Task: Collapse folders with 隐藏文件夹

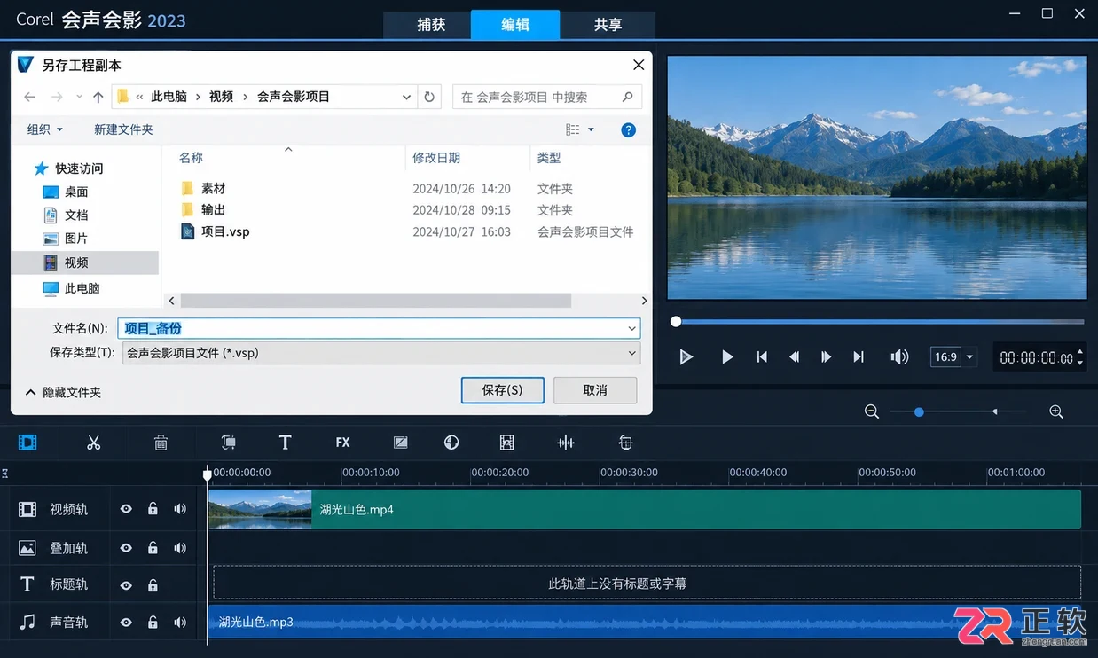Action: pyautogui.click(x=64, y=392)
